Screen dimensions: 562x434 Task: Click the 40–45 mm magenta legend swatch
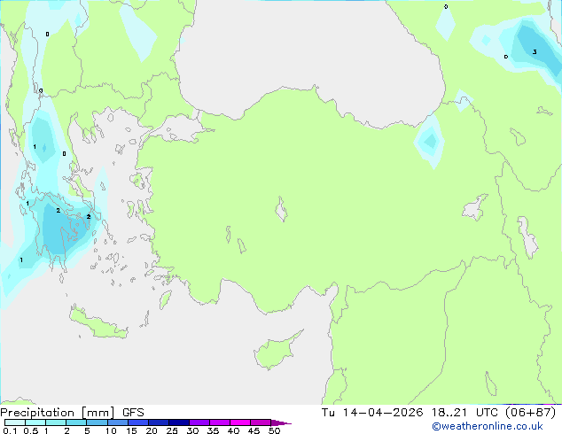[240, 422]
